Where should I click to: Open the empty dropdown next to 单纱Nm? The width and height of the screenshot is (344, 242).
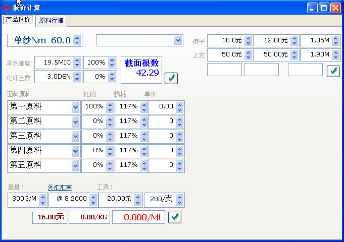(x=178, y=40)
